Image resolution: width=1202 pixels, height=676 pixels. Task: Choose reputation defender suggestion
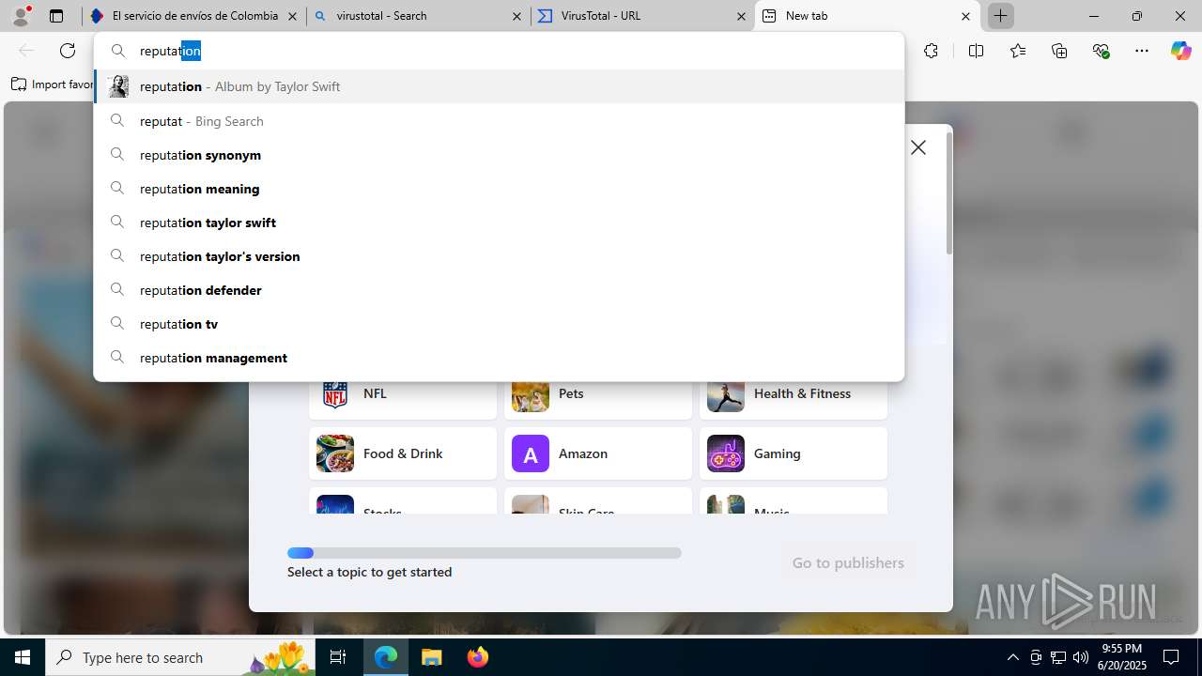point(499,290)
